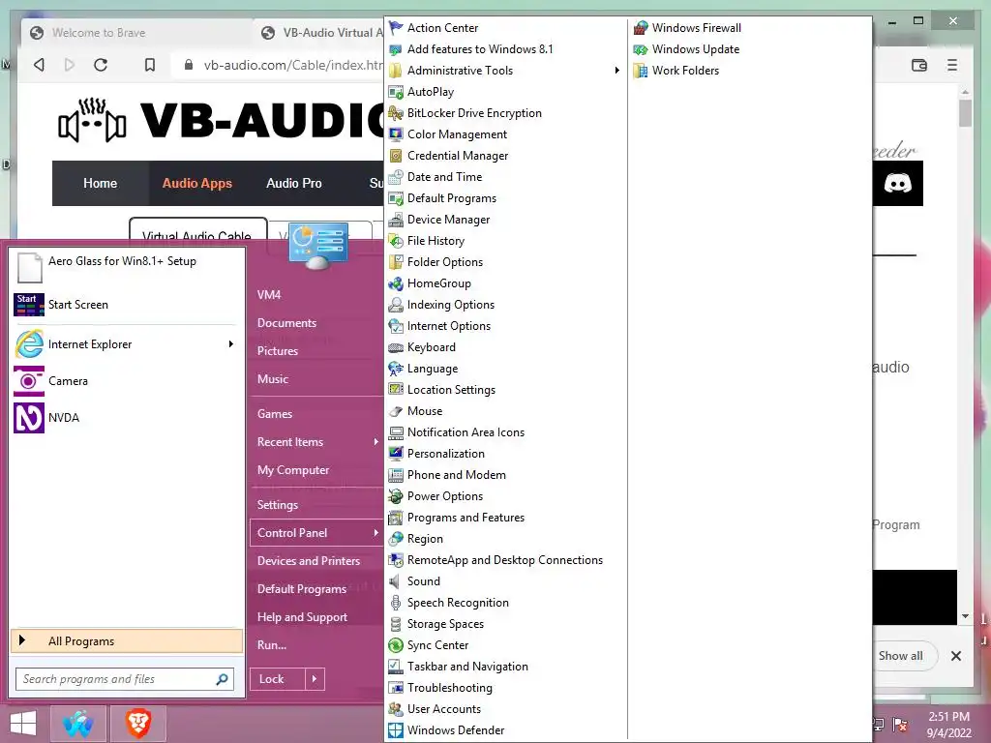This screenshot has width=991, height=743.
Task: Click the Show all downloads button
Action: [x=901, y=656]
